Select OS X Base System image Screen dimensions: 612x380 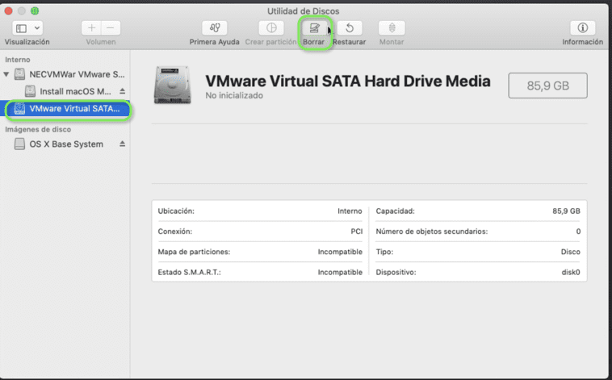coord(66,144)
